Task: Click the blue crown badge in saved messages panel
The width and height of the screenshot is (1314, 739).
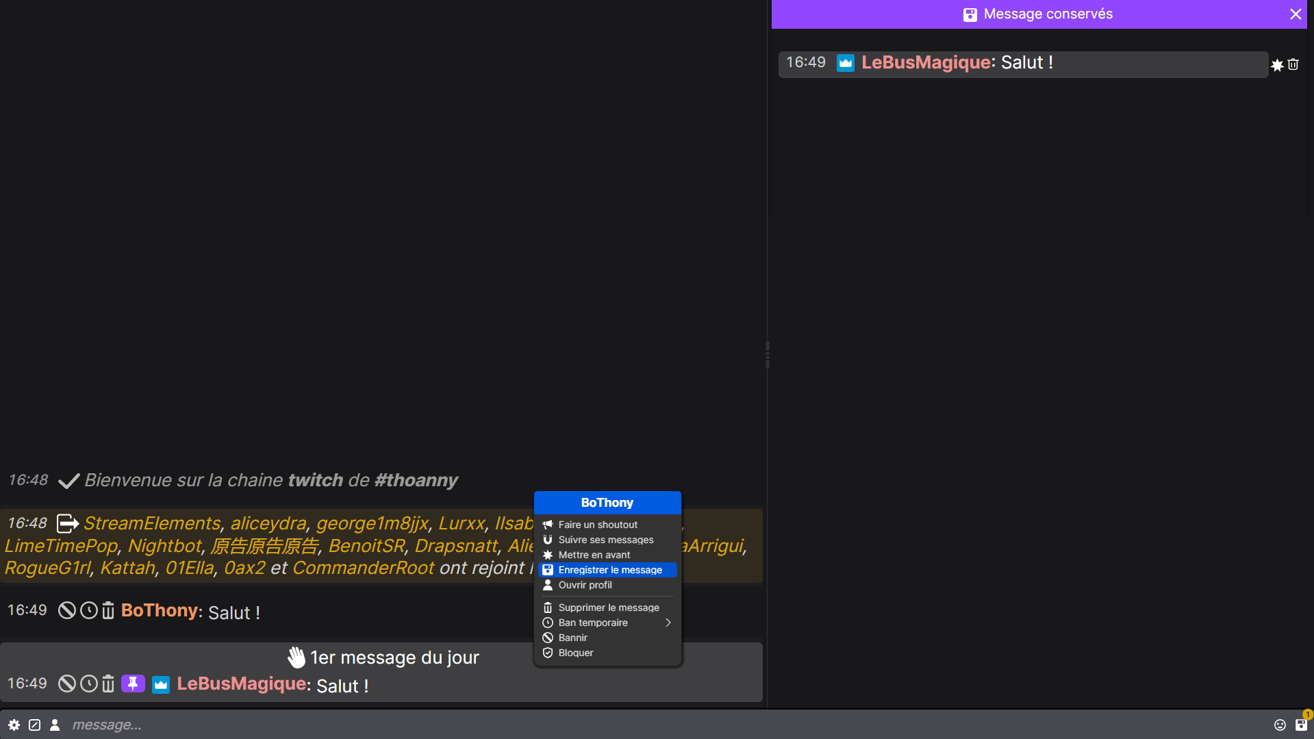Action: (x=846, y=63)
